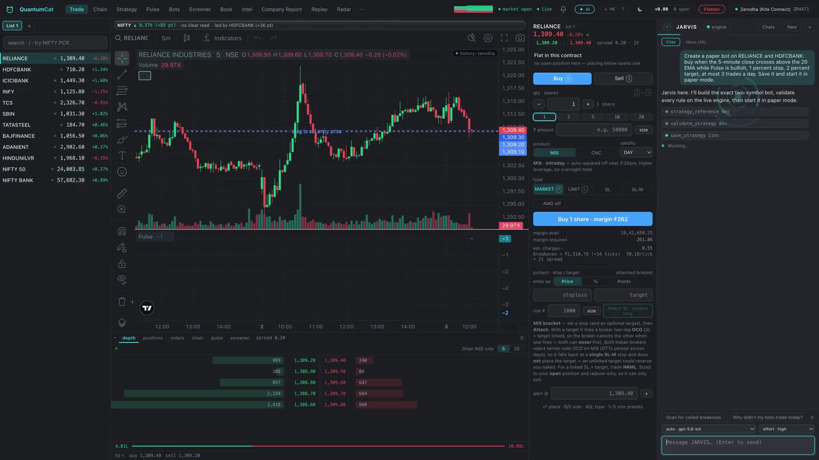The width and height of the screenshot is (819, 460).
Task: Toggle the Sell side button
Action: pos(623,78)
